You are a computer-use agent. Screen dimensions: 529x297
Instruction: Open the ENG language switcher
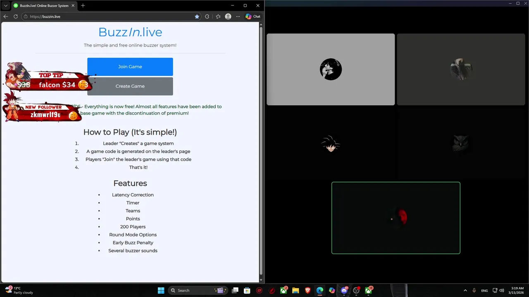484,290
